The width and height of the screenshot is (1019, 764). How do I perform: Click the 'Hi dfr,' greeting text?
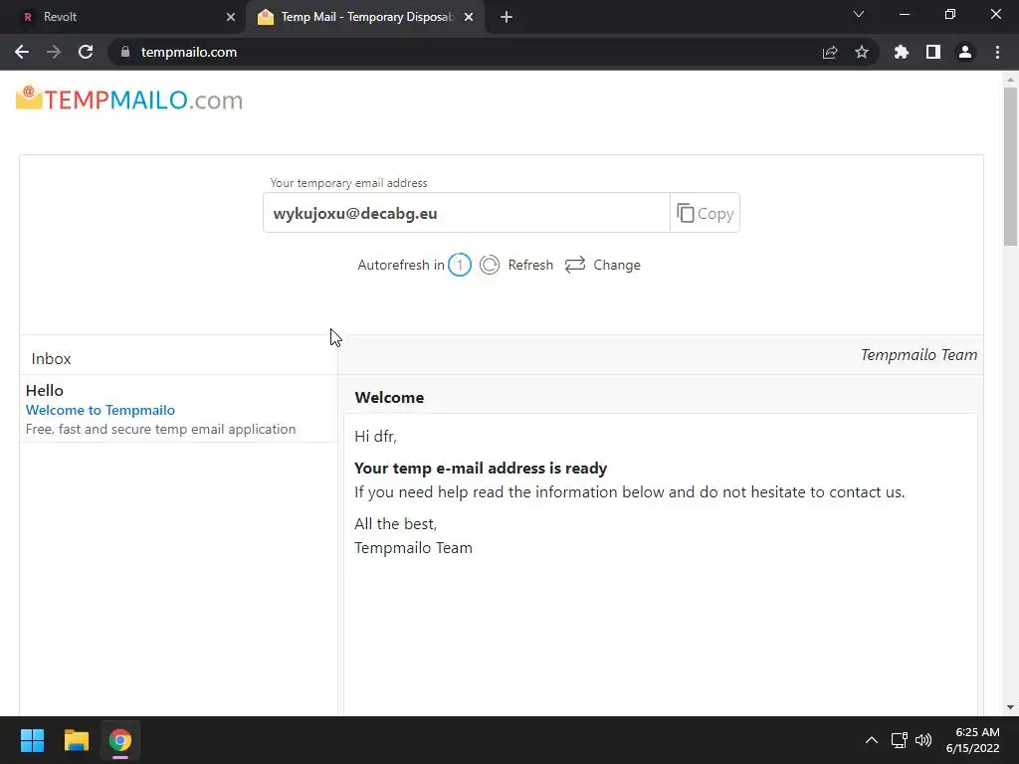[375, 437]
